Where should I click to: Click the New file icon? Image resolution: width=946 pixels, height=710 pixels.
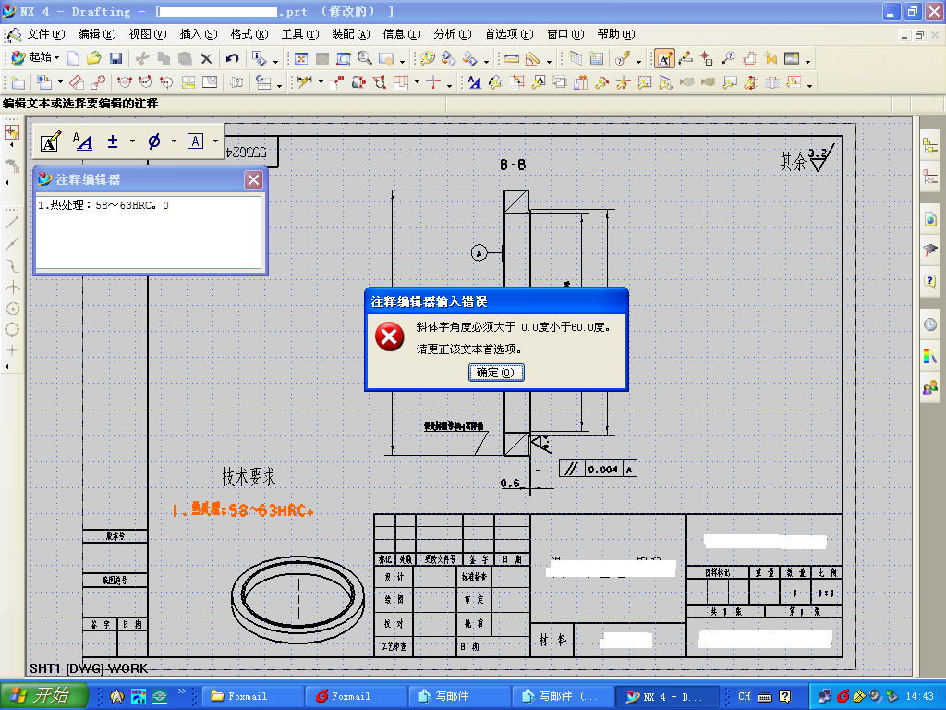pyautogui.click(x=74, y=58)
